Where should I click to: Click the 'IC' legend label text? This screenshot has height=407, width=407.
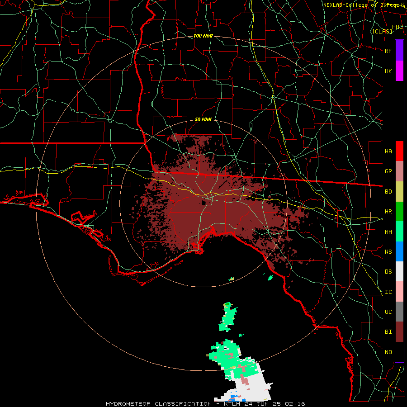[388, 292]
